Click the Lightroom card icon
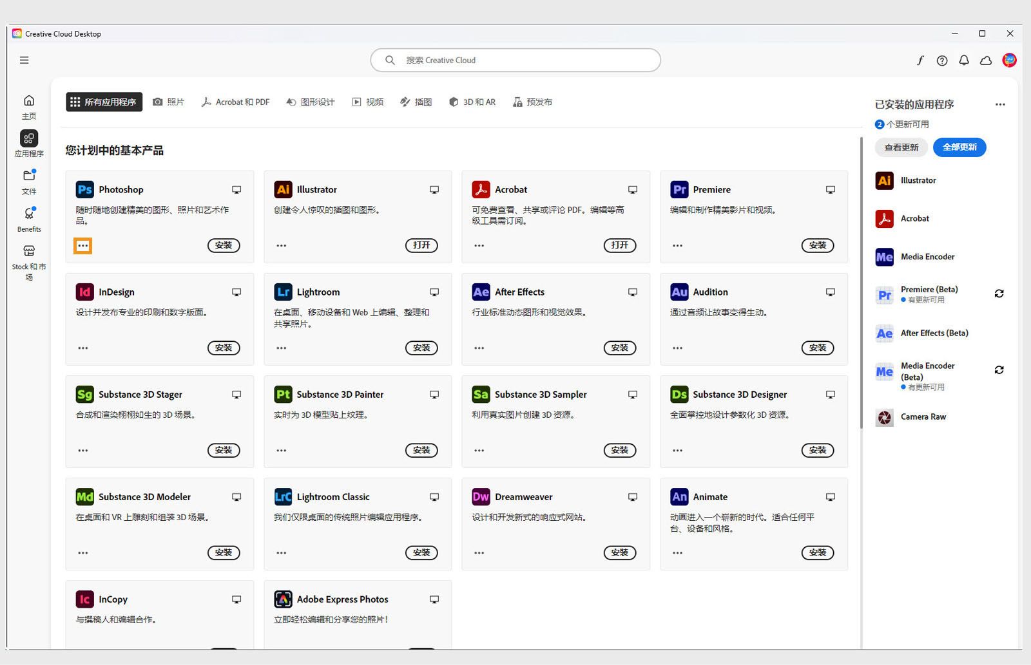 click(283, 292)
